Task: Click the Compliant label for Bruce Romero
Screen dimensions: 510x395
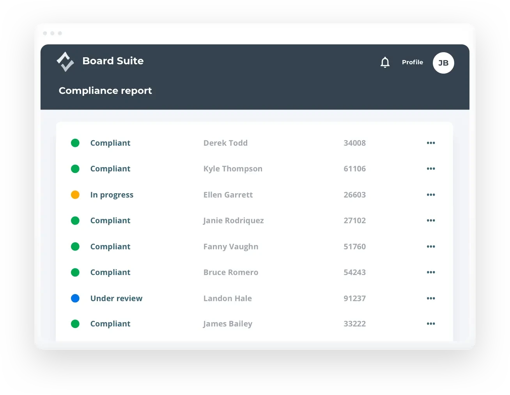Action: point(110,272)
